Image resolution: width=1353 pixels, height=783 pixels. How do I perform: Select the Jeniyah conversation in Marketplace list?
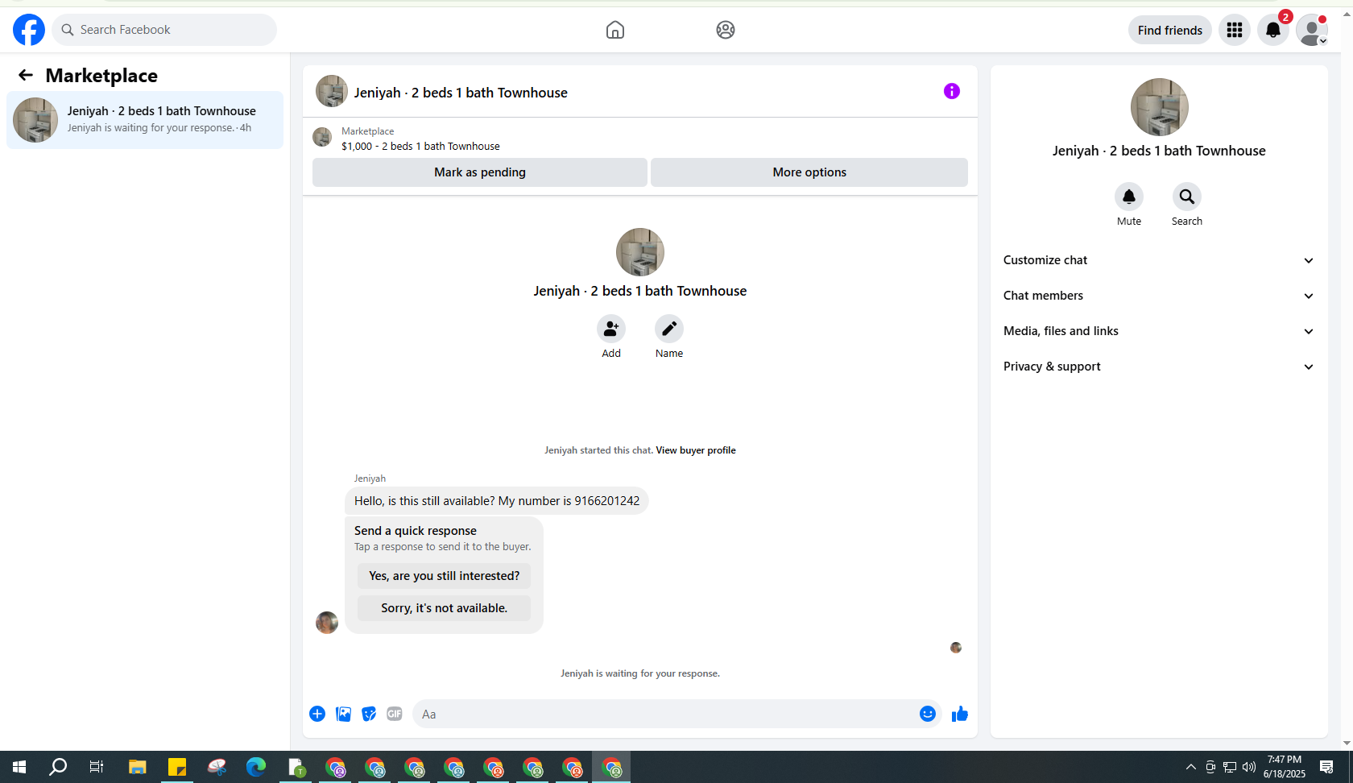click(145, 120)
